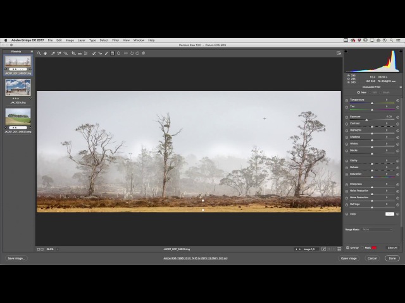405x303 pixels.
Task: Open the File menu
Action: [50, 40]
